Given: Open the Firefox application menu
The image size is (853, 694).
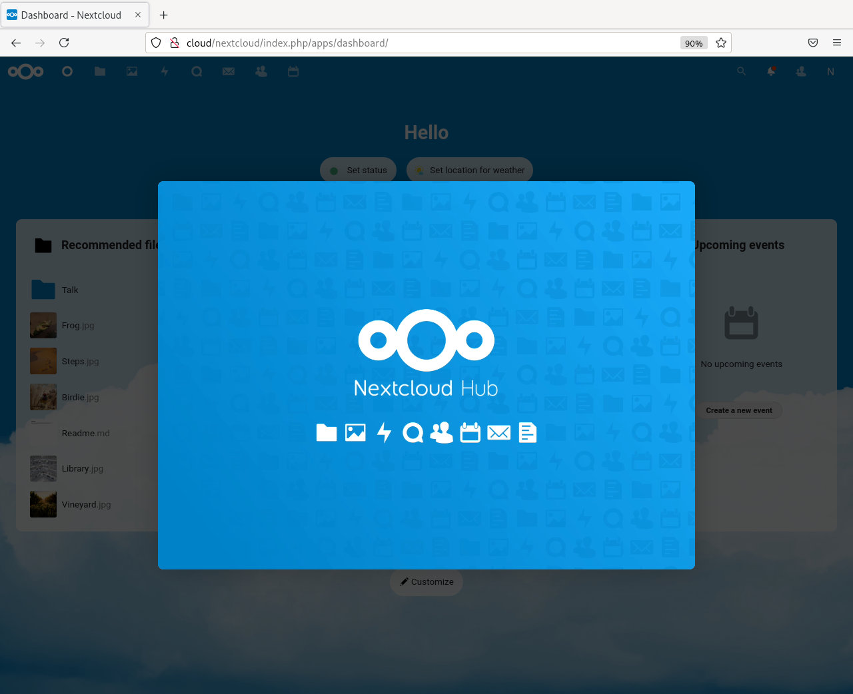Looking at the screenshot, I should coord(836,43).
